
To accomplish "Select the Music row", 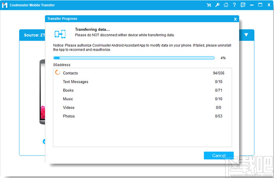I will (142, 99).
